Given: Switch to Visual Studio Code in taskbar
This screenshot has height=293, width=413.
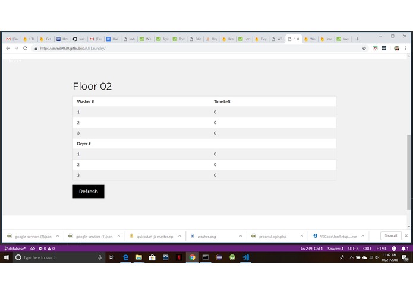Looking at the screenshot, I should click(246, 257).
